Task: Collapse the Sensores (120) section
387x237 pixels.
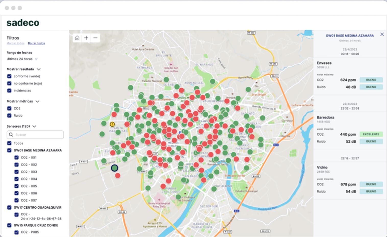Action: [x=34, y=126]
